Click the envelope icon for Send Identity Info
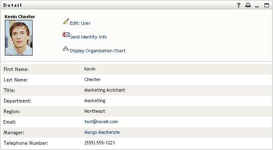Screen dimensions: 273x150 click(66, 35)
